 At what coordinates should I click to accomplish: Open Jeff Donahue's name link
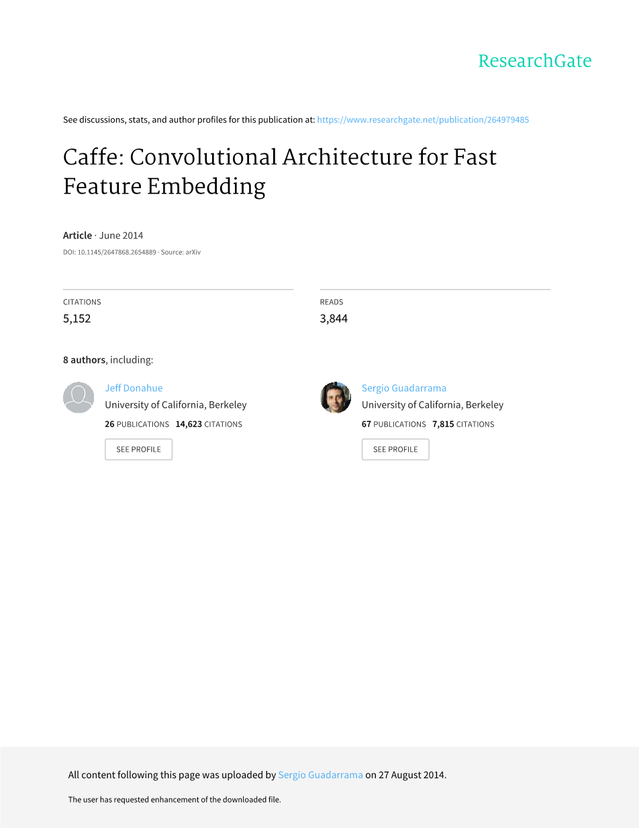(134, 388)
